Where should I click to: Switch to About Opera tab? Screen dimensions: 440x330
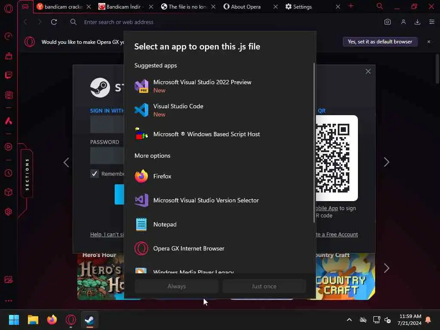pyautogui.click(x=247, y=7)
